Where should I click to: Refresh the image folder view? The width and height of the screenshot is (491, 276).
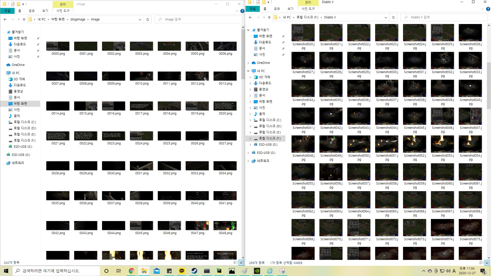148,19
